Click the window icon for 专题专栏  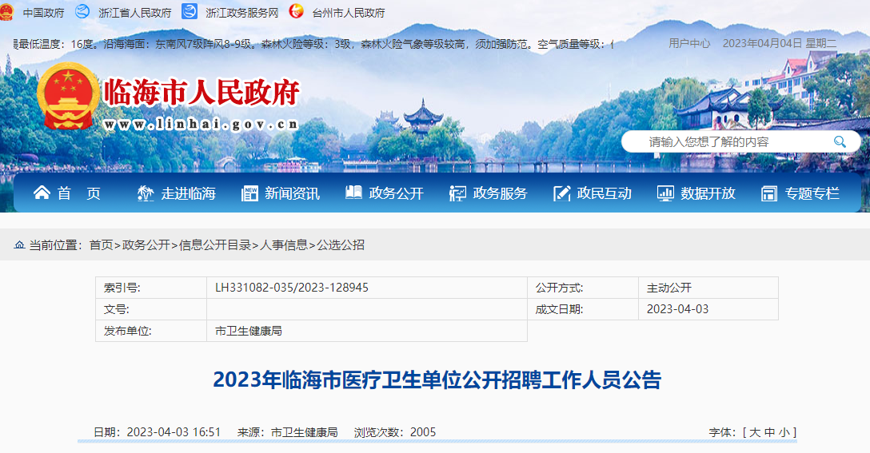point(769,193)
